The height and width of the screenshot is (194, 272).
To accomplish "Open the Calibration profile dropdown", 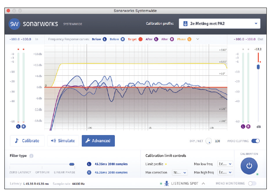I will (x=219, y=24).
